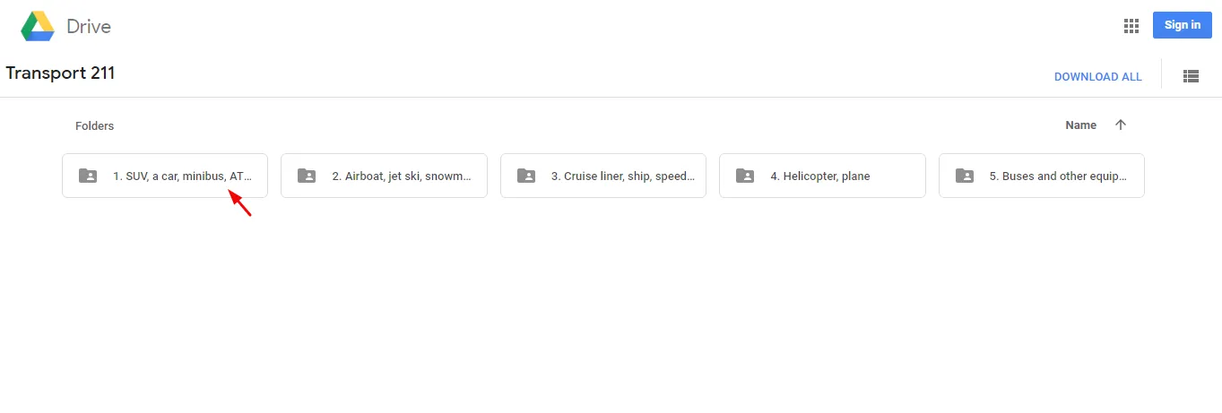Open the Google apps grid launcher
The image size is (1222, 413).
(1131, 26)
